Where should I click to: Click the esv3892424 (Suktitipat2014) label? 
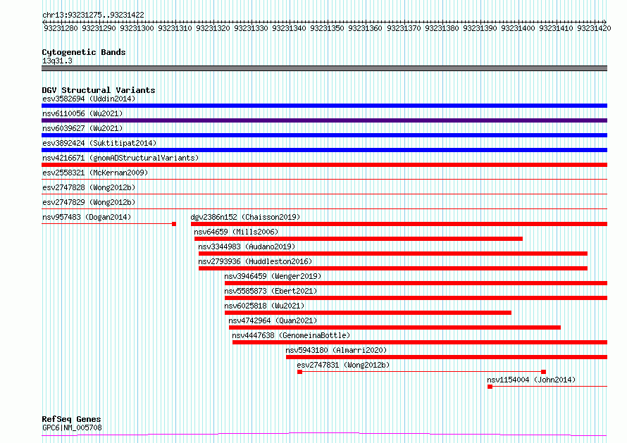click(x=99, y=143)
